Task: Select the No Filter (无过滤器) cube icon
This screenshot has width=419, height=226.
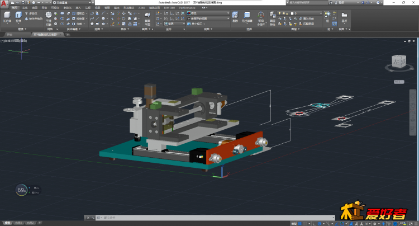Action: click(247, 15)
